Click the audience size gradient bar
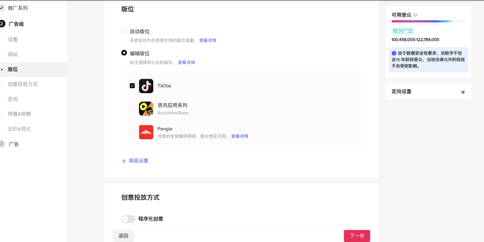The width and height of the screenshot is (484, 242). point(428,21)
